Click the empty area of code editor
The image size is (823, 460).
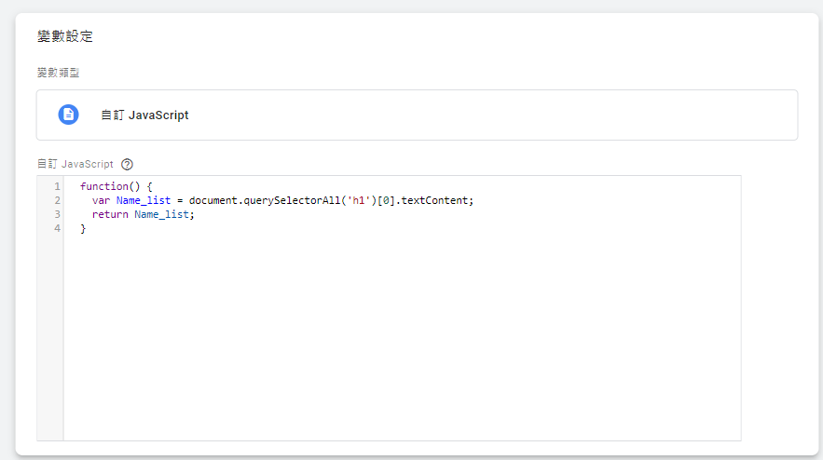click(401, 345)
